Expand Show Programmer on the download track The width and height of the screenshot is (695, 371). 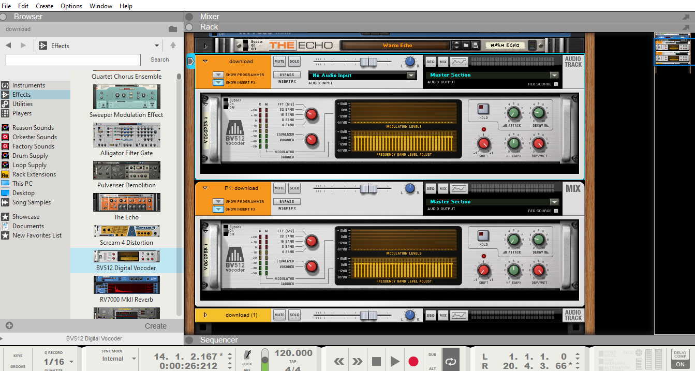218,75
